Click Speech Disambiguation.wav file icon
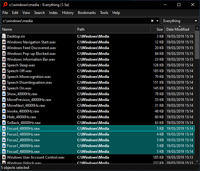Screen dimensions: 200x171 (4, 82)
